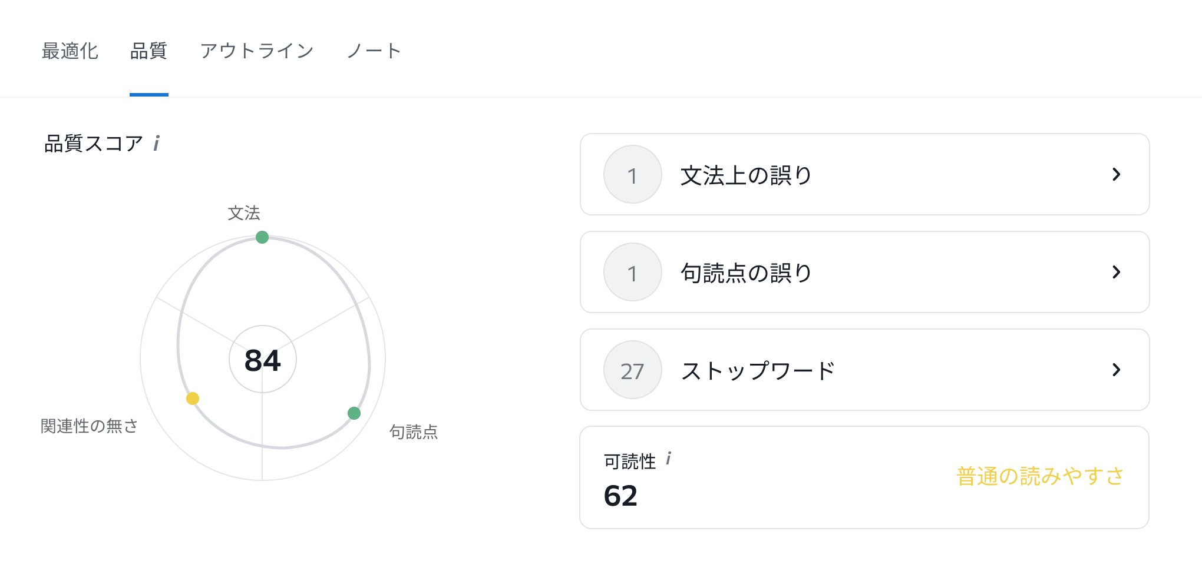Select the 品質 tab
Screen dimensions: 1202x571
click(x=148, y=51)
